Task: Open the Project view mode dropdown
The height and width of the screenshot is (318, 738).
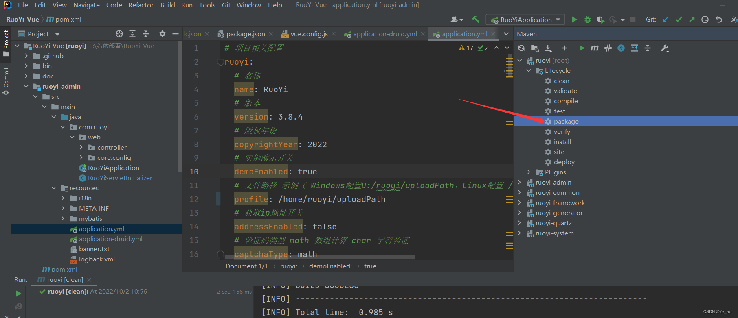Action: [x=39, y=34]
